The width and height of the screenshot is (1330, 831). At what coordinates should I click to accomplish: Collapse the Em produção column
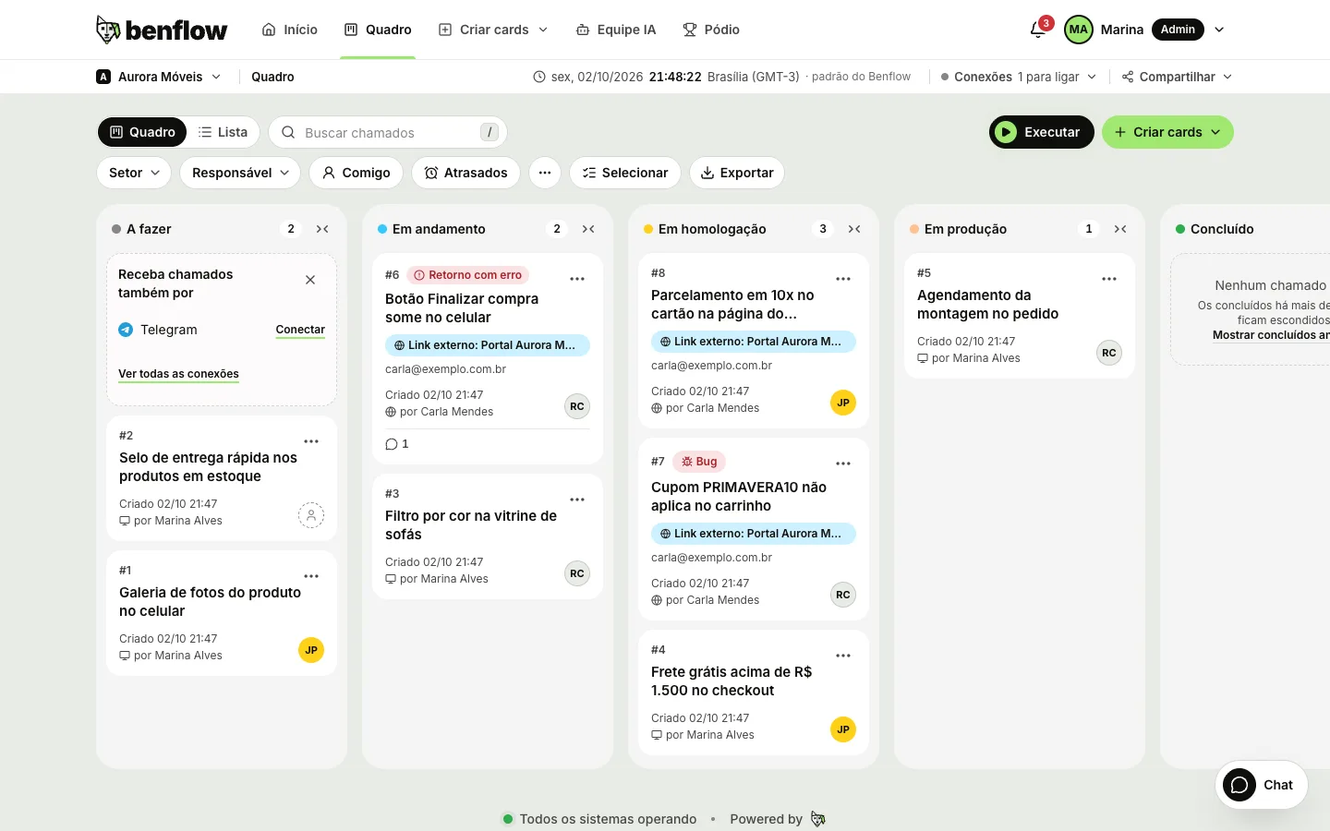click(x=1120, y=229)
